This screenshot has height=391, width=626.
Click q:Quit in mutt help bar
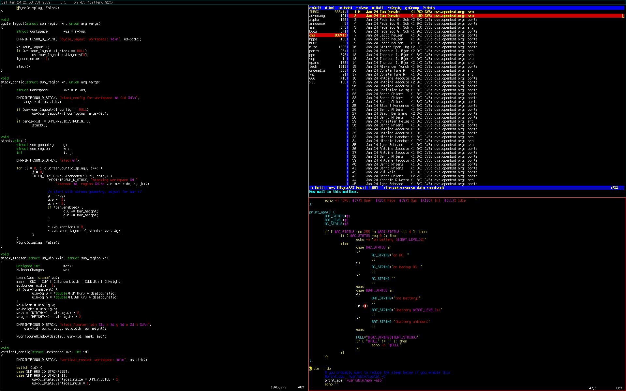coord(315,8)
